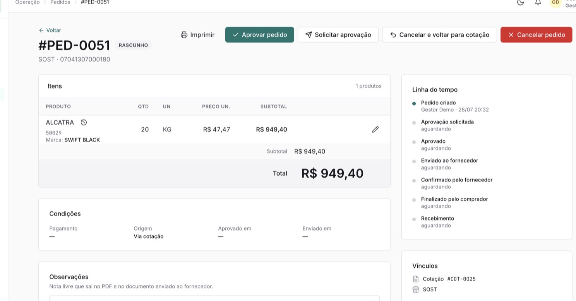The height and width of the screenshot is (301, 576).
Task: Click the #PED-0051 order title
Action: [x=74, y=45]
